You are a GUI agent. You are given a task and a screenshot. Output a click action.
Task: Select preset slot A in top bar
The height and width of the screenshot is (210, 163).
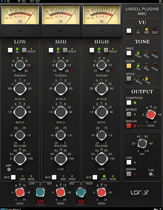tap(2, 1)
